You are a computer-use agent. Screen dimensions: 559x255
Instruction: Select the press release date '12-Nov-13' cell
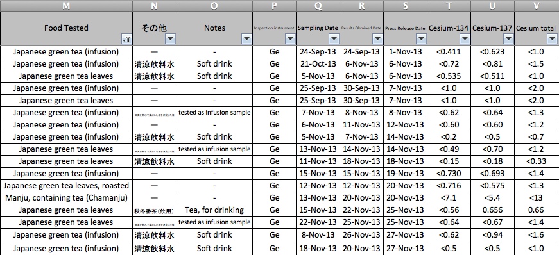click(406, 125)
